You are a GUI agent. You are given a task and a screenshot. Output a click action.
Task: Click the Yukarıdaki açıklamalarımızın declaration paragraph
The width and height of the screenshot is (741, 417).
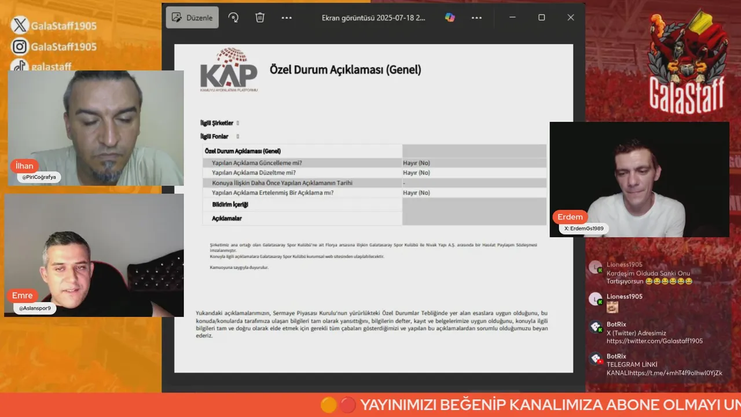(x=372, y=324)
